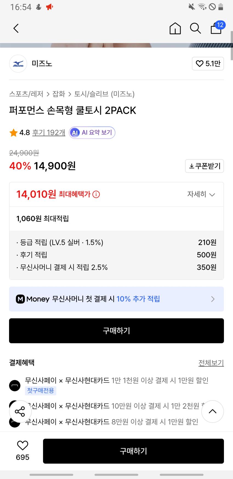Go to the home icon
Viewport: 233px width, 479px height.
click(x=175, y=28)
